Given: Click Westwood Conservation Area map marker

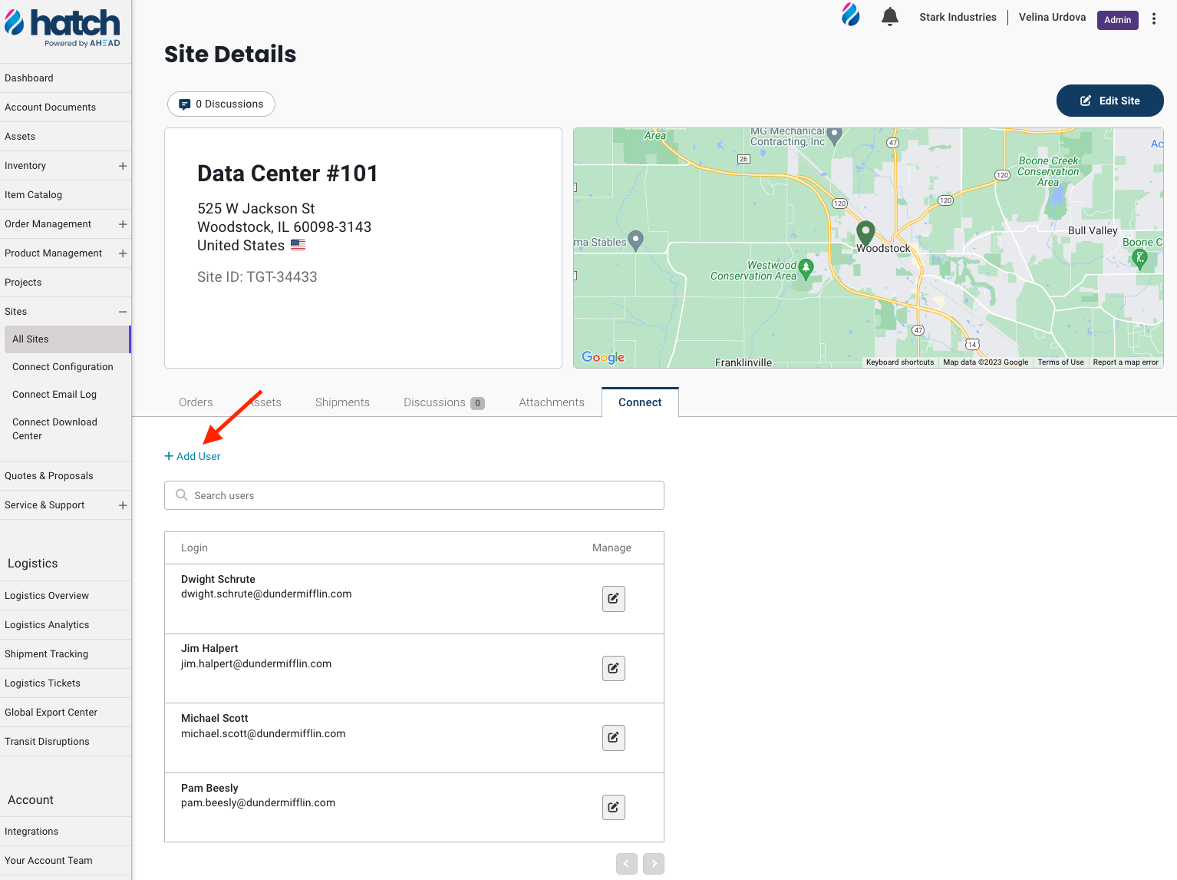Looking at the screenshot, I should pyautogui.click(x=806, y=269).
